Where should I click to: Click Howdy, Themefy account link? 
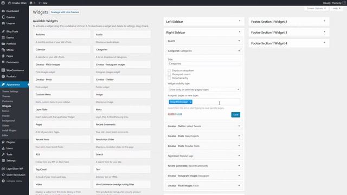[332, 3]
